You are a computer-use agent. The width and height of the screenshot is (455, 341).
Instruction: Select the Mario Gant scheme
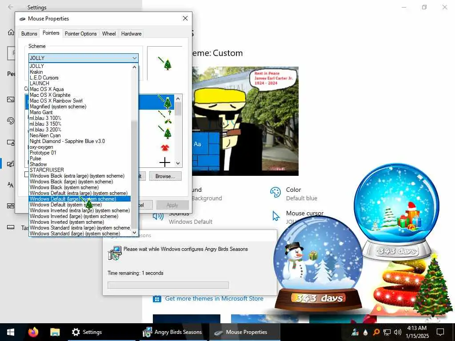click(80, 112)
